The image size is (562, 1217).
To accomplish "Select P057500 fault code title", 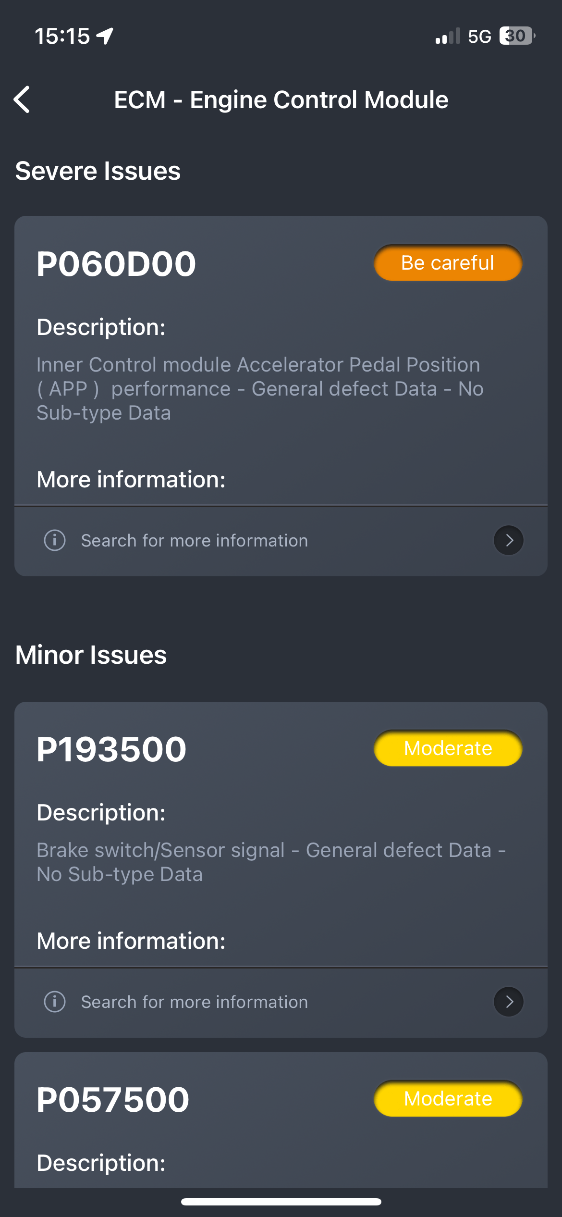I will [x=113, y=1100].
